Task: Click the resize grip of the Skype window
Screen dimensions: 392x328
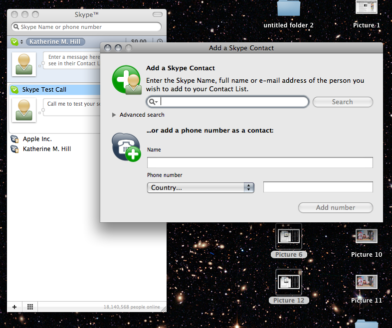Action: pos(164,309)
